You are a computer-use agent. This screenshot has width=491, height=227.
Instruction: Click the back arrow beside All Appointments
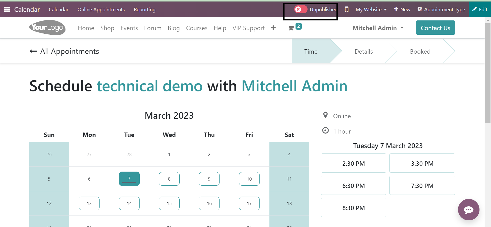click(34, 51)
